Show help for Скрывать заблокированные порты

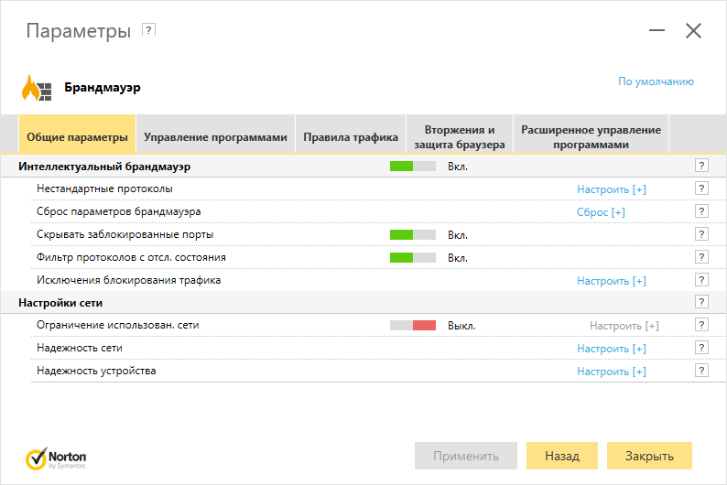click(701, 234)
